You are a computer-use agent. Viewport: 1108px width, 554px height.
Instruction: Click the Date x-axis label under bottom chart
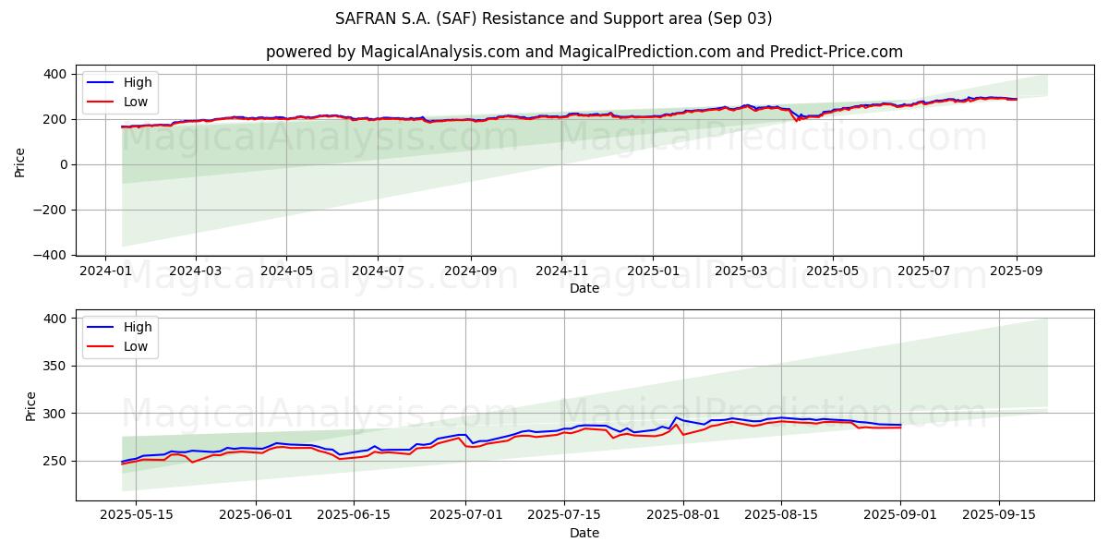(584, 533)
